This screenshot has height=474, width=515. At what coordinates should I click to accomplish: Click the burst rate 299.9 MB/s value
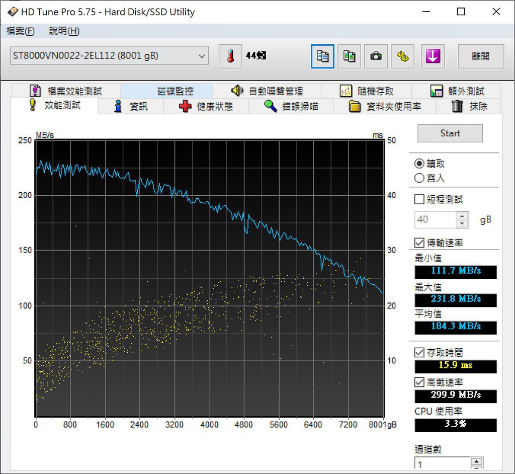[x=456, y=396]
